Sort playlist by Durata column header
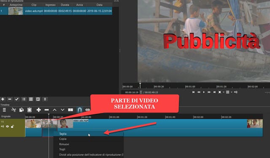This screenshot has width=270, height=158. point(65,5)
